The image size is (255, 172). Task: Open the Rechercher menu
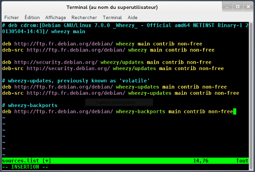click(x=84, y=17)
